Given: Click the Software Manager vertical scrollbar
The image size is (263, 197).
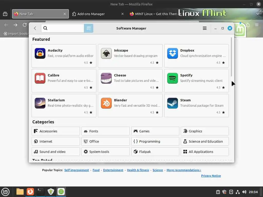Looking at the screenshot, I should (x=231, y=57).
